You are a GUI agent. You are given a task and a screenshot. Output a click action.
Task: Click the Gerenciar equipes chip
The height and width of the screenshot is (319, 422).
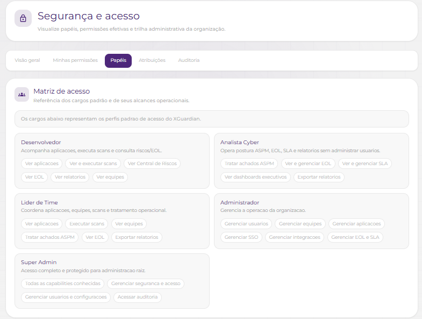point(300,224)
